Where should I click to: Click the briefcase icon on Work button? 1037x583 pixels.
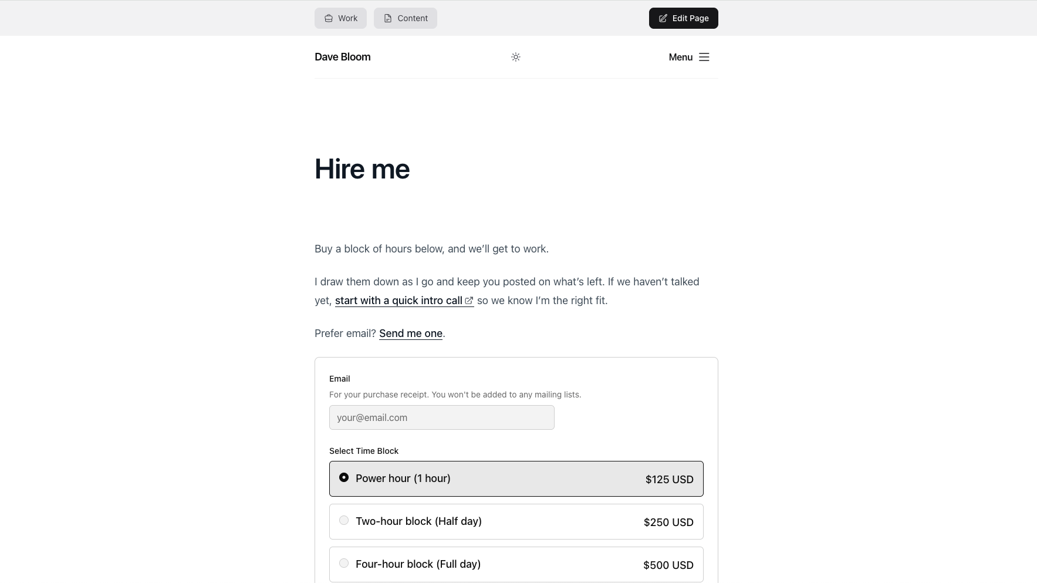329,18
